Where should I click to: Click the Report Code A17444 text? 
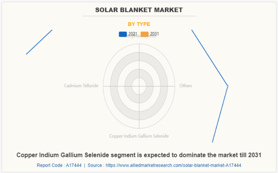(x=59, y=165)
